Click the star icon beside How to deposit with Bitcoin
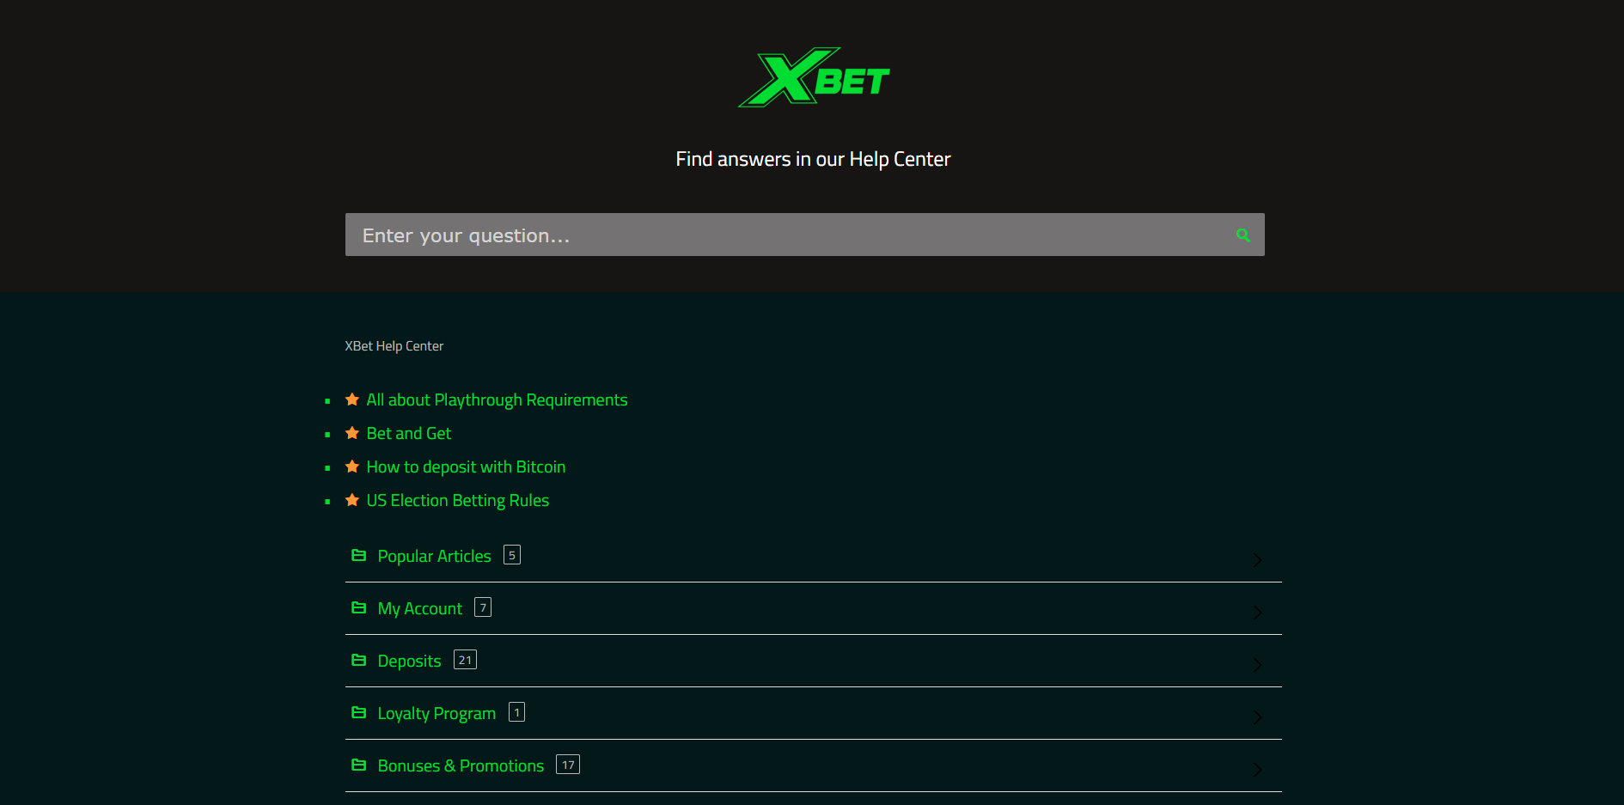This screenshot has height=805, width=1624. point(352,467)
